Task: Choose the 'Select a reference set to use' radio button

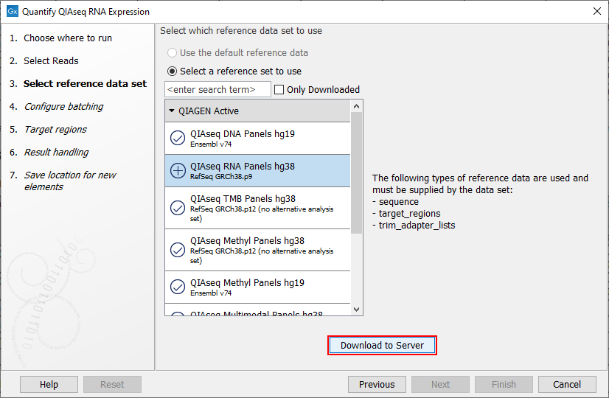Action: 173,71
